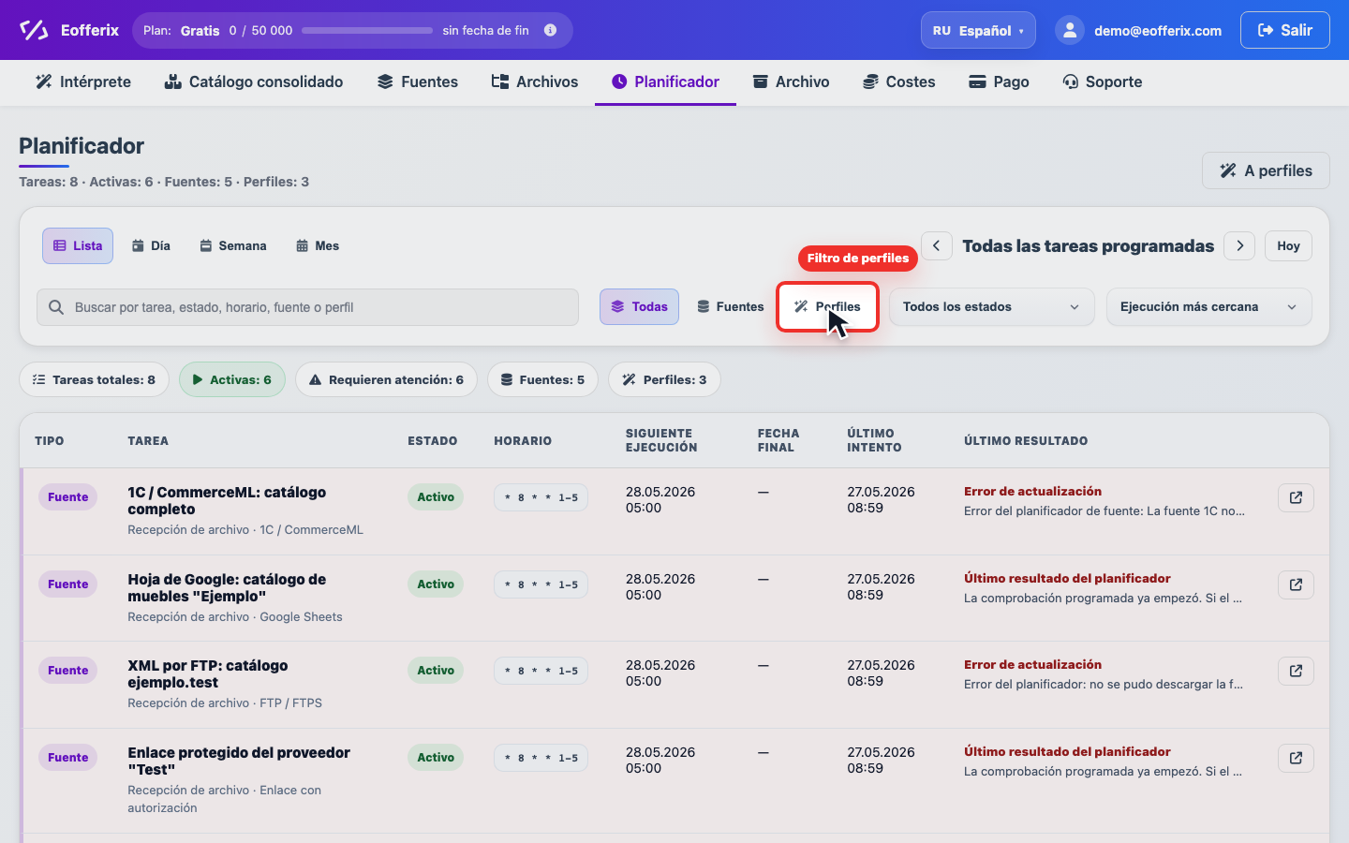Click Plan: Gratis label
Image resolution: width=1349 pixels, height=843 pixels.
(x=181, y=30)
